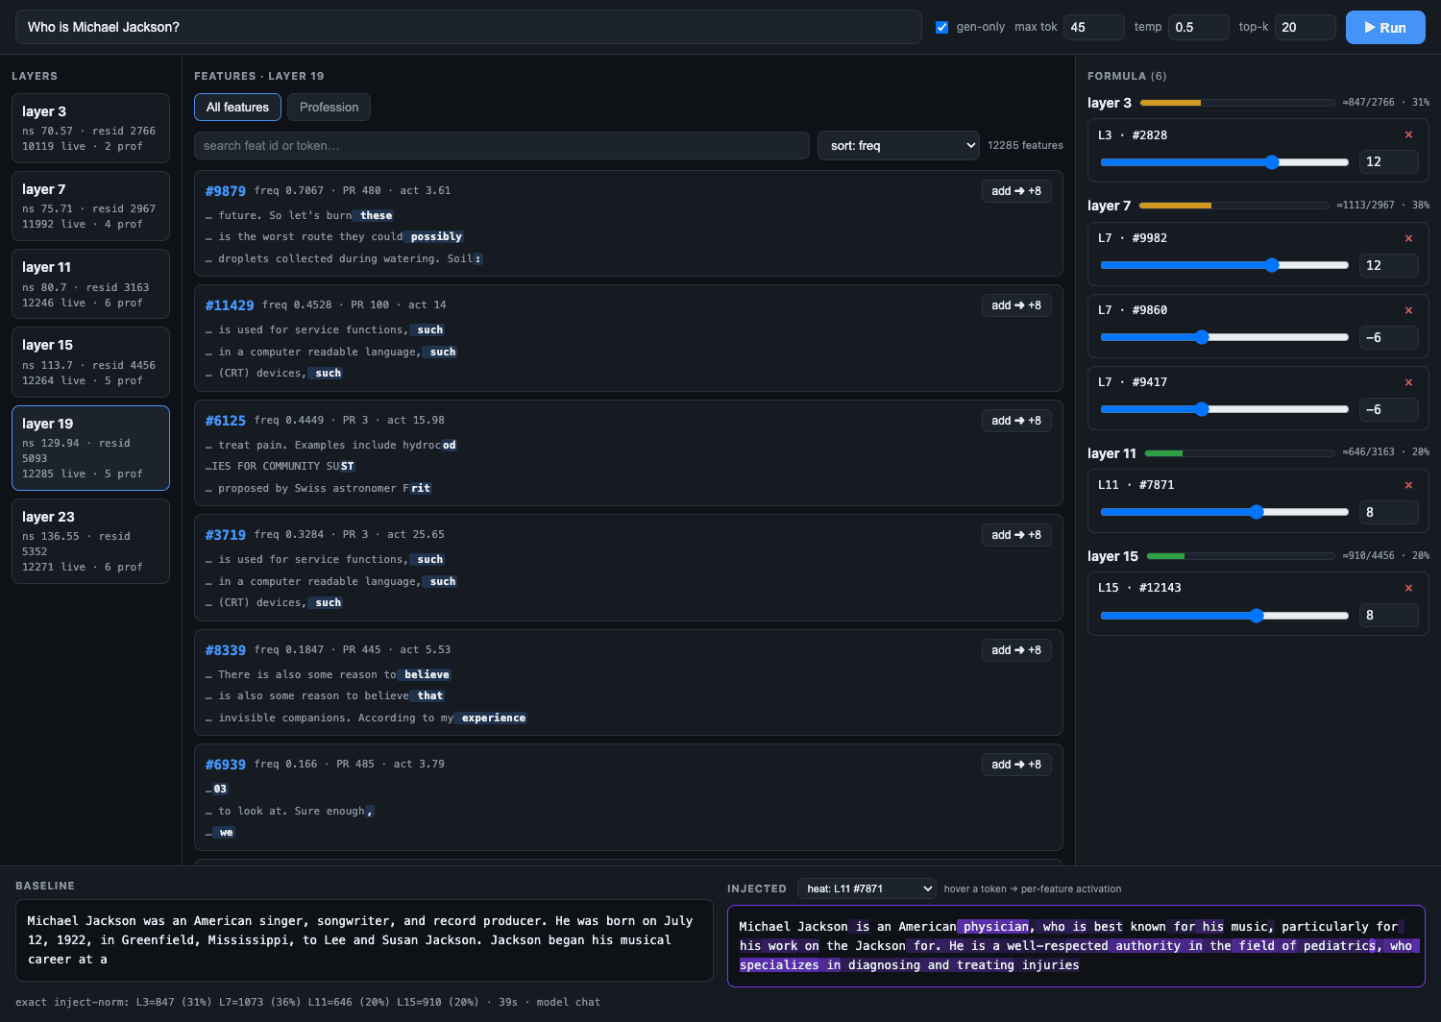
Task: Click the layer 15 norm progress bar
Action: pos(1240,556)
